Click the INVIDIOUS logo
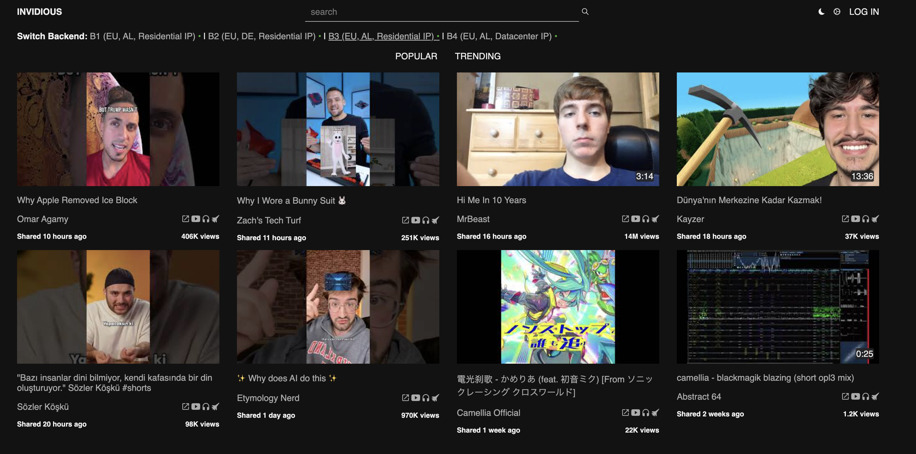This screenshot has height=454, width=916. 40,12
